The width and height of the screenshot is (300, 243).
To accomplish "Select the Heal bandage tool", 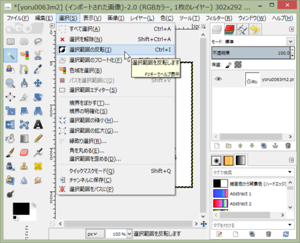I will pyautogui.click(x=38, y=166).
